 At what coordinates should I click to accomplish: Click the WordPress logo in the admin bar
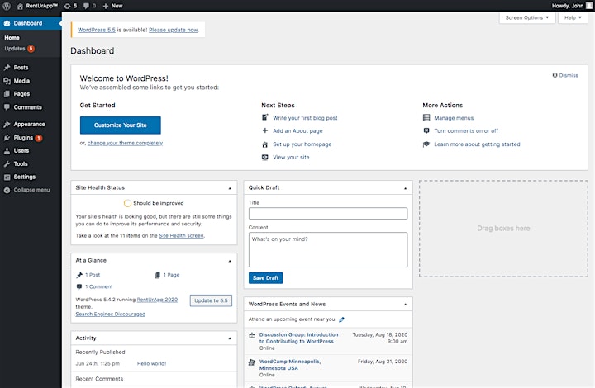coord(7,6)
